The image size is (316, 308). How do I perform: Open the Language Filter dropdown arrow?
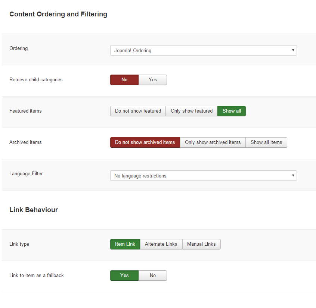(x=293, y=176)
